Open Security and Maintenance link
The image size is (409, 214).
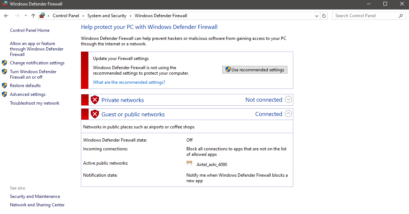click(35, 196)
